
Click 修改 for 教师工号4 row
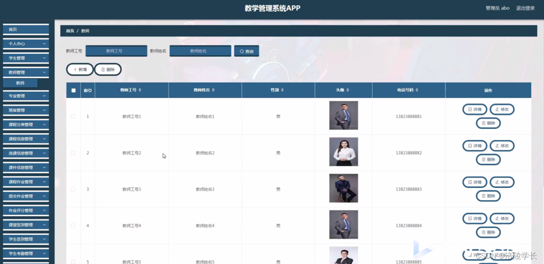[x=502, y=218]
